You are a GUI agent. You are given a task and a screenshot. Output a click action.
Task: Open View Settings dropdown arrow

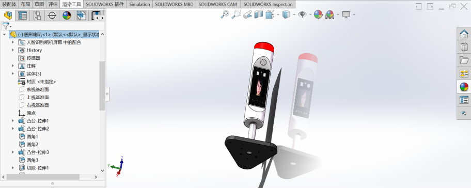pos(354,14)
